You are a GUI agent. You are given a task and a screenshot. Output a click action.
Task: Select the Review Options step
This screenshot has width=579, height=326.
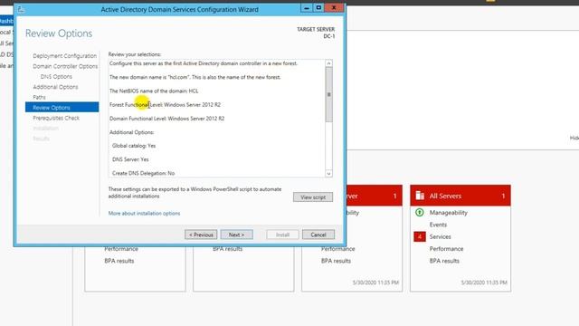point(62,107)
